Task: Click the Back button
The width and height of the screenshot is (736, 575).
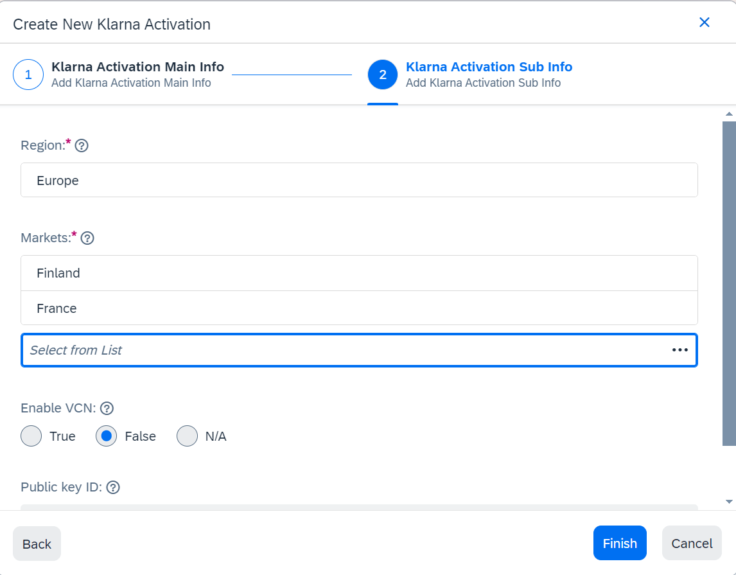Action: (x=37, y=544)
